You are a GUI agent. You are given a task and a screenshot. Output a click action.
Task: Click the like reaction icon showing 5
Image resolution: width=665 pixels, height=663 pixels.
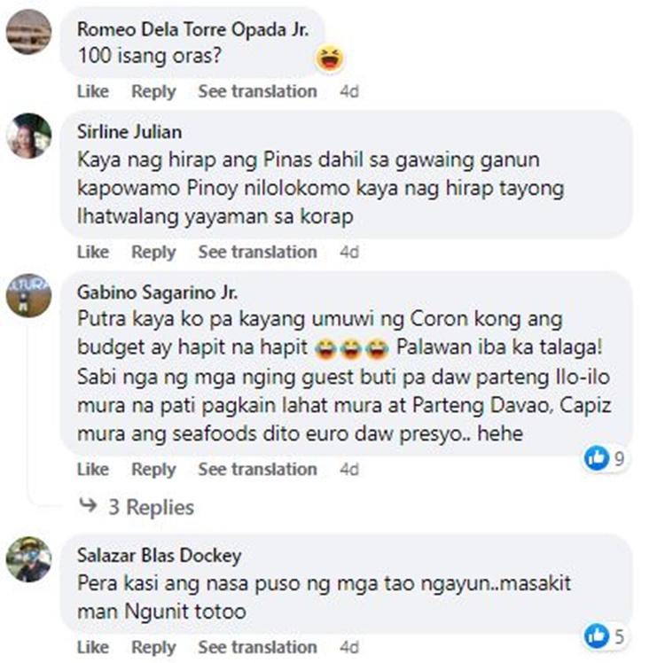tap(597, 636)
